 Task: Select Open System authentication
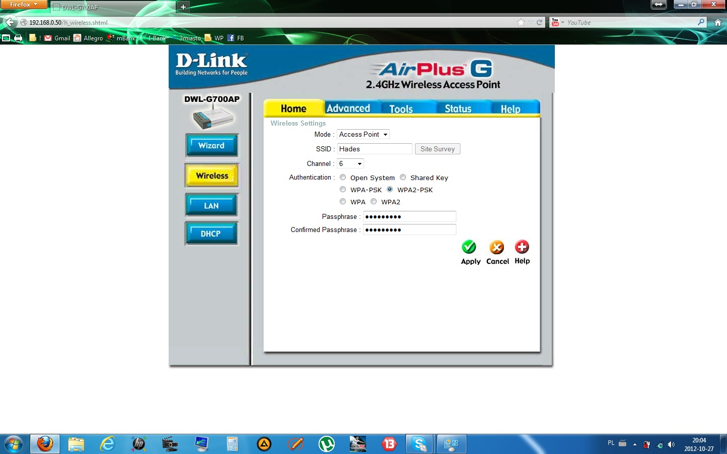[x=343, y=177]
